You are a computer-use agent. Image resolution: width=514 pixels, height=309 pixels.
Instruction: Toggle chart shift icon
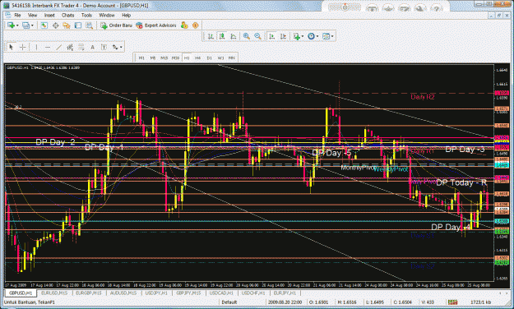283,36
